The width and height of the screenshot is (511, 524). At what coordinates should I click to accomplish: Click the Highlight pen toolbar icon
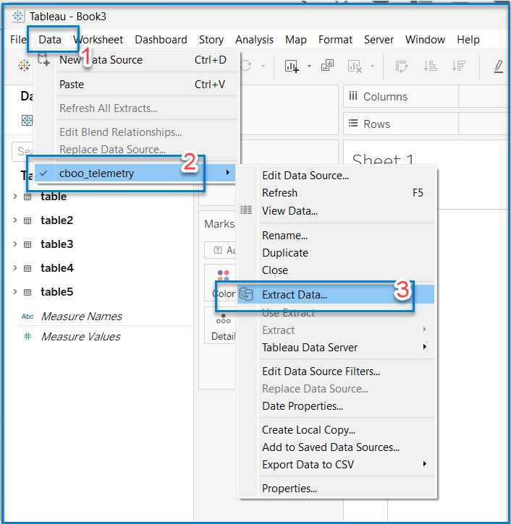pyautogui.click(x=499, y=66)
